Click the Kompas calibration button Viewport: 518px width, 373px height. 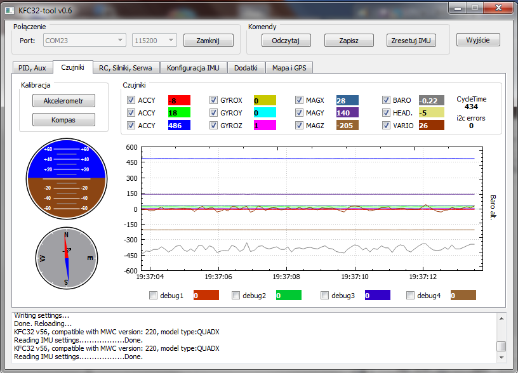(x=64, y=119)
